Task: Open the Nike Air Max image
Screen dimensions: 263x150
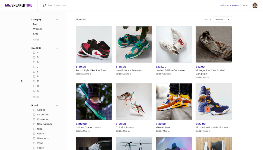Action: click(174, 101)
